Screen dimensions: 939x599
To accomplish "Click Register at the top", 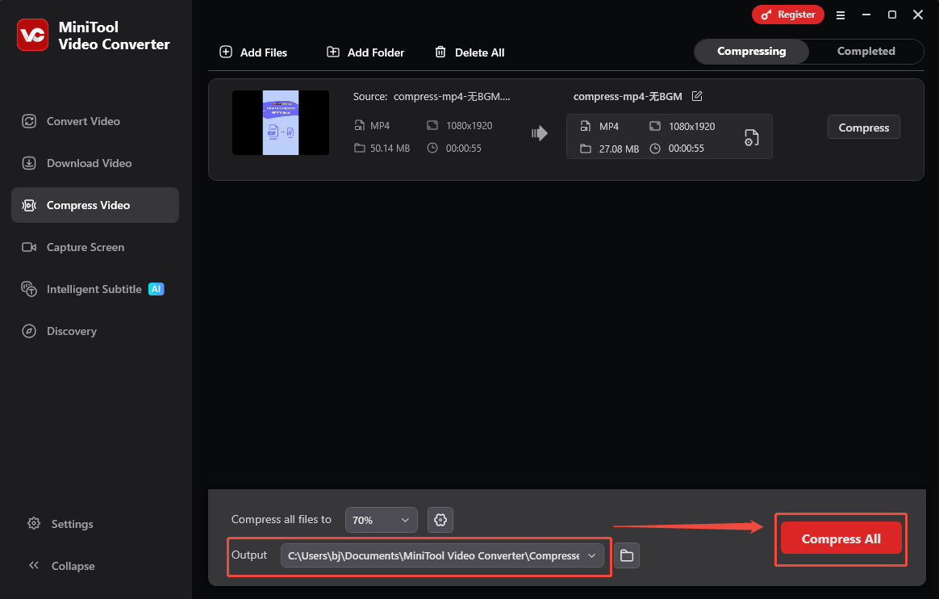I will [x=788, y=14].
